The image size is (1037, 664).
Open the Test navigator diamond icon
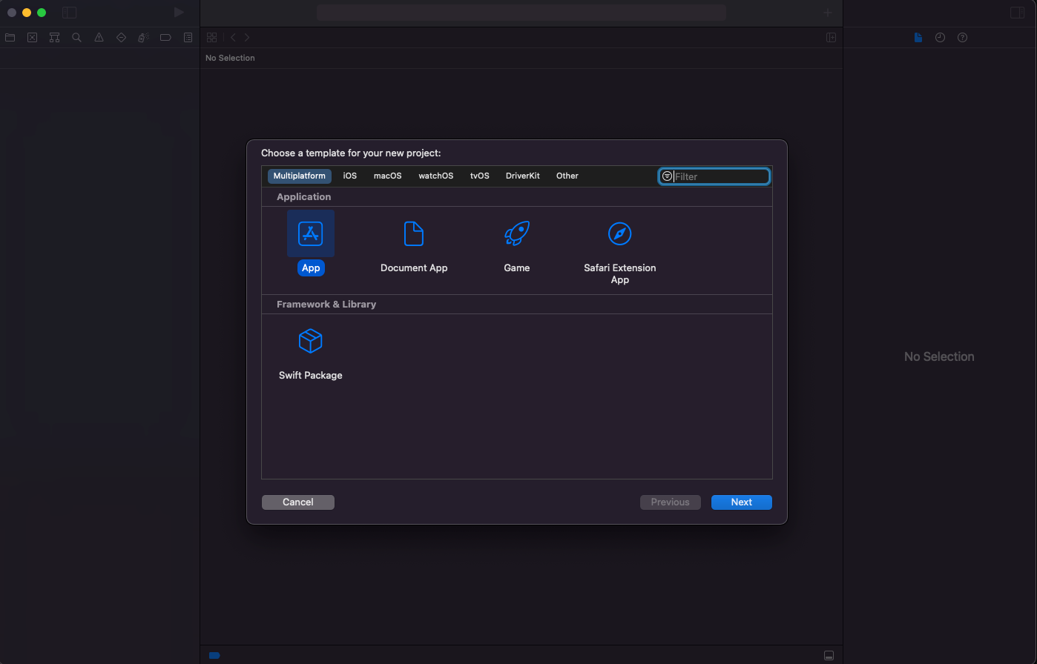(121, 37)
